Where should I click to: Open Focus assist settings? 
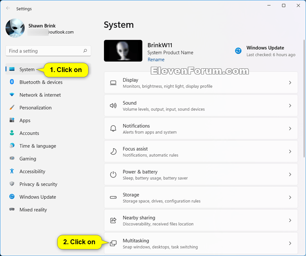[x=201, y=152]
